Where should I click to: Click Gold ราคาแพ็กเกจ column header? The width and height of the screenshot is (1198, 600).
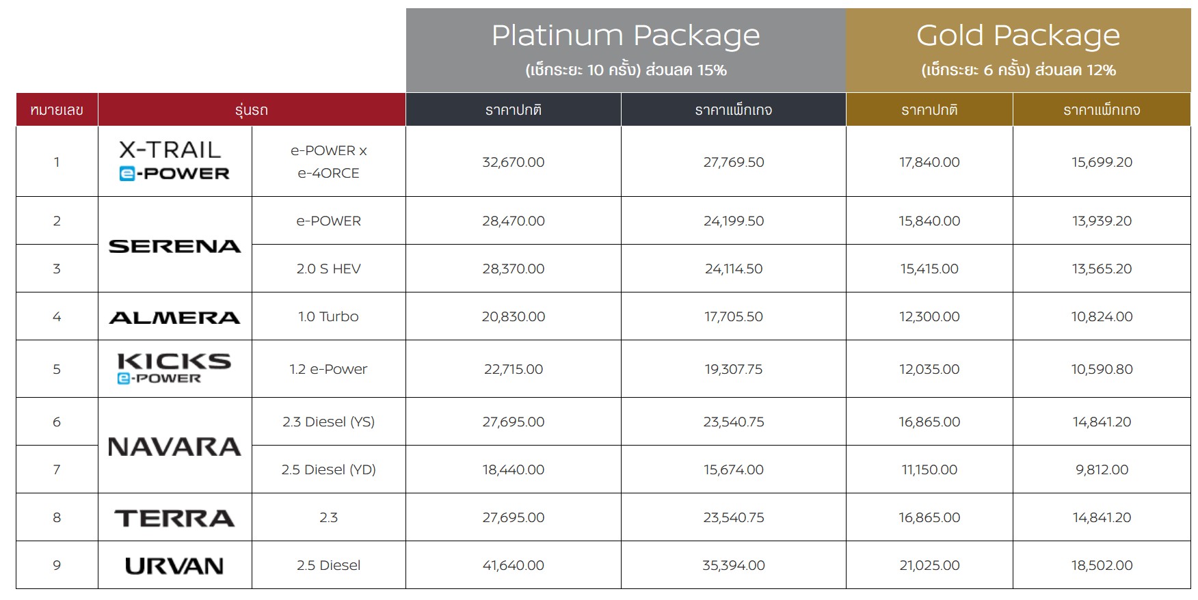point(1101,110)
